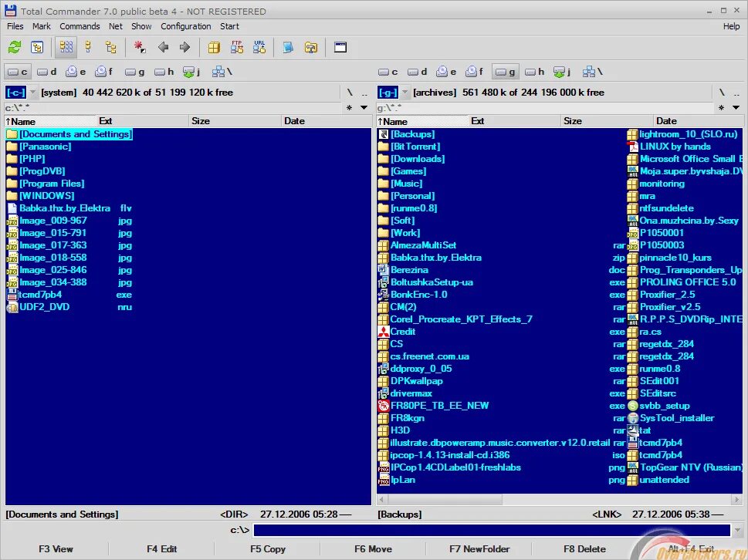Refresh the panel with the green arrows icon
Screen dimensions: 748x560
click(15, 46)
